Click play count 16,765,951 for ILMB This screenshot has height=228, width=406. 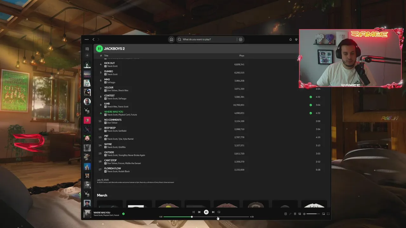pyautogui.click(x=239, y=105)
